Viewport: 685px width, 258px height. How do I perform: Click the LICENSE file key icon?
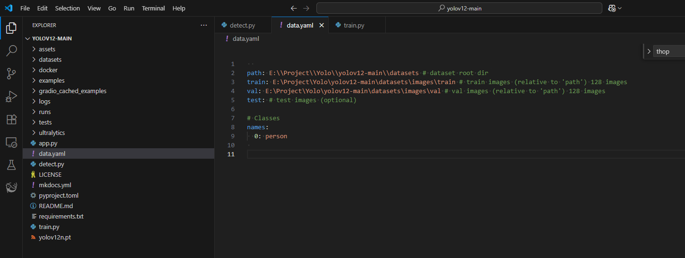point(33,174)
